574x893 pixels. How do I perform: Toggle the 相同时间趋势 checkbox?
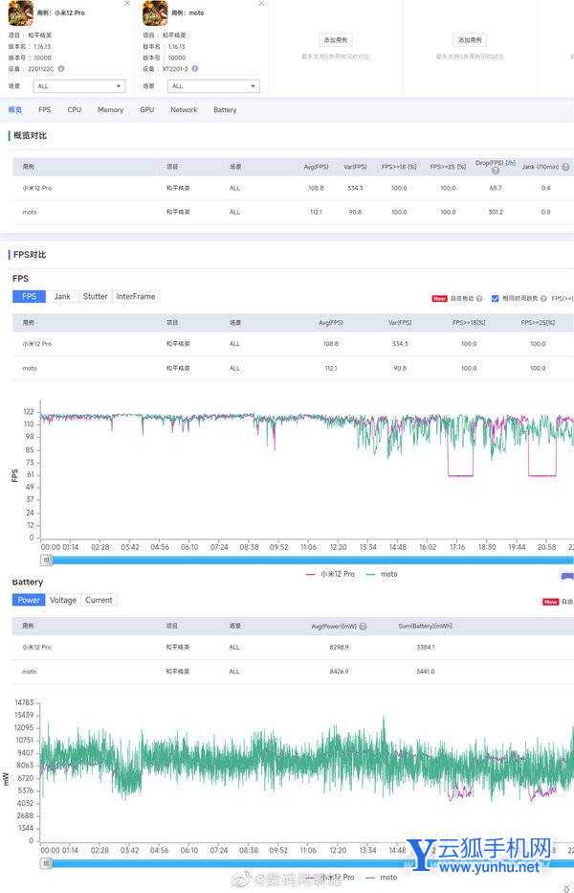coord(495,298)
